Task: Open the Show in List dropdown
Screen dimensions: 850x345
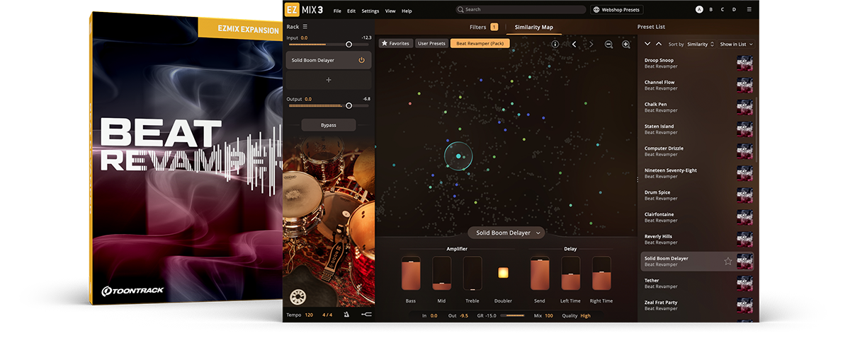Action: [x=737, y=44]
